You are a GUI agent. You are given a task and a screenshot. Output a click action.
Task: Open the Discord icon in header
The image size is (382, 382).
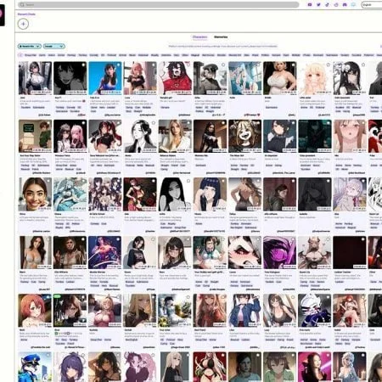pyautogui.click(x=345, y=4)
